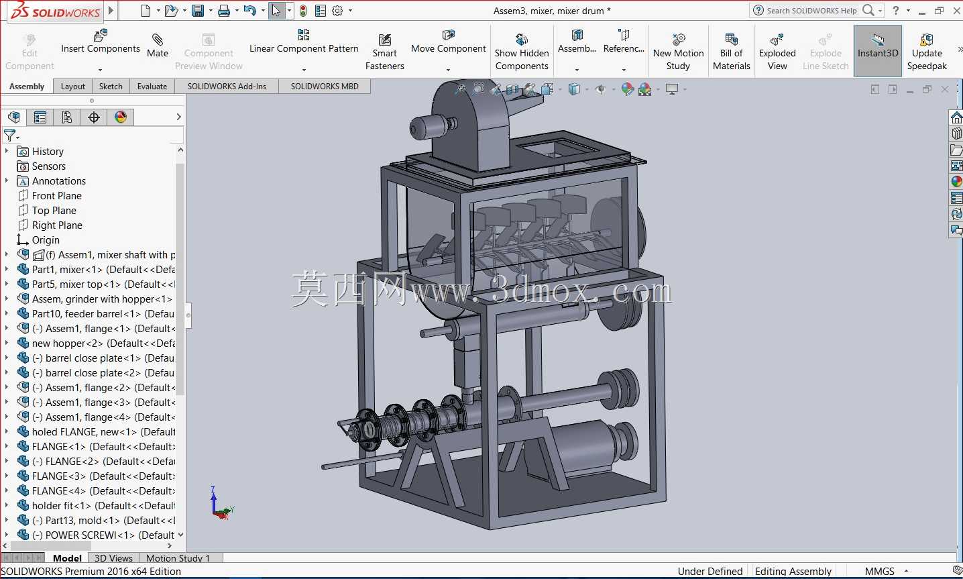Select the Origin item in the tree
The width and height of the screenshot is (963, 579).
[x=46, y=240]
